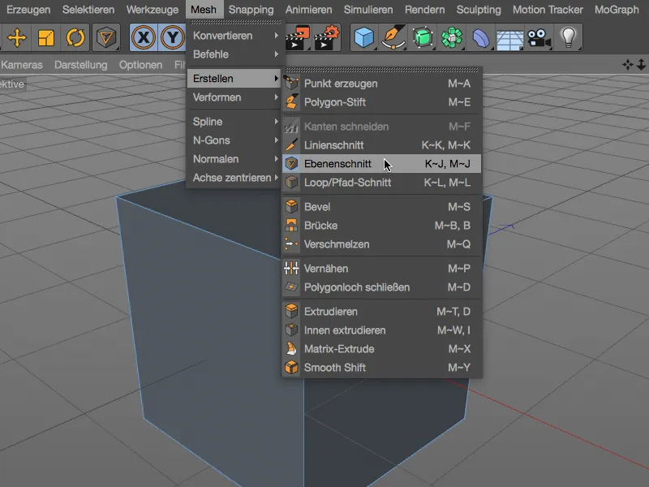
Task: Click the viewport pan arrows icon
Action: point(627,65)
